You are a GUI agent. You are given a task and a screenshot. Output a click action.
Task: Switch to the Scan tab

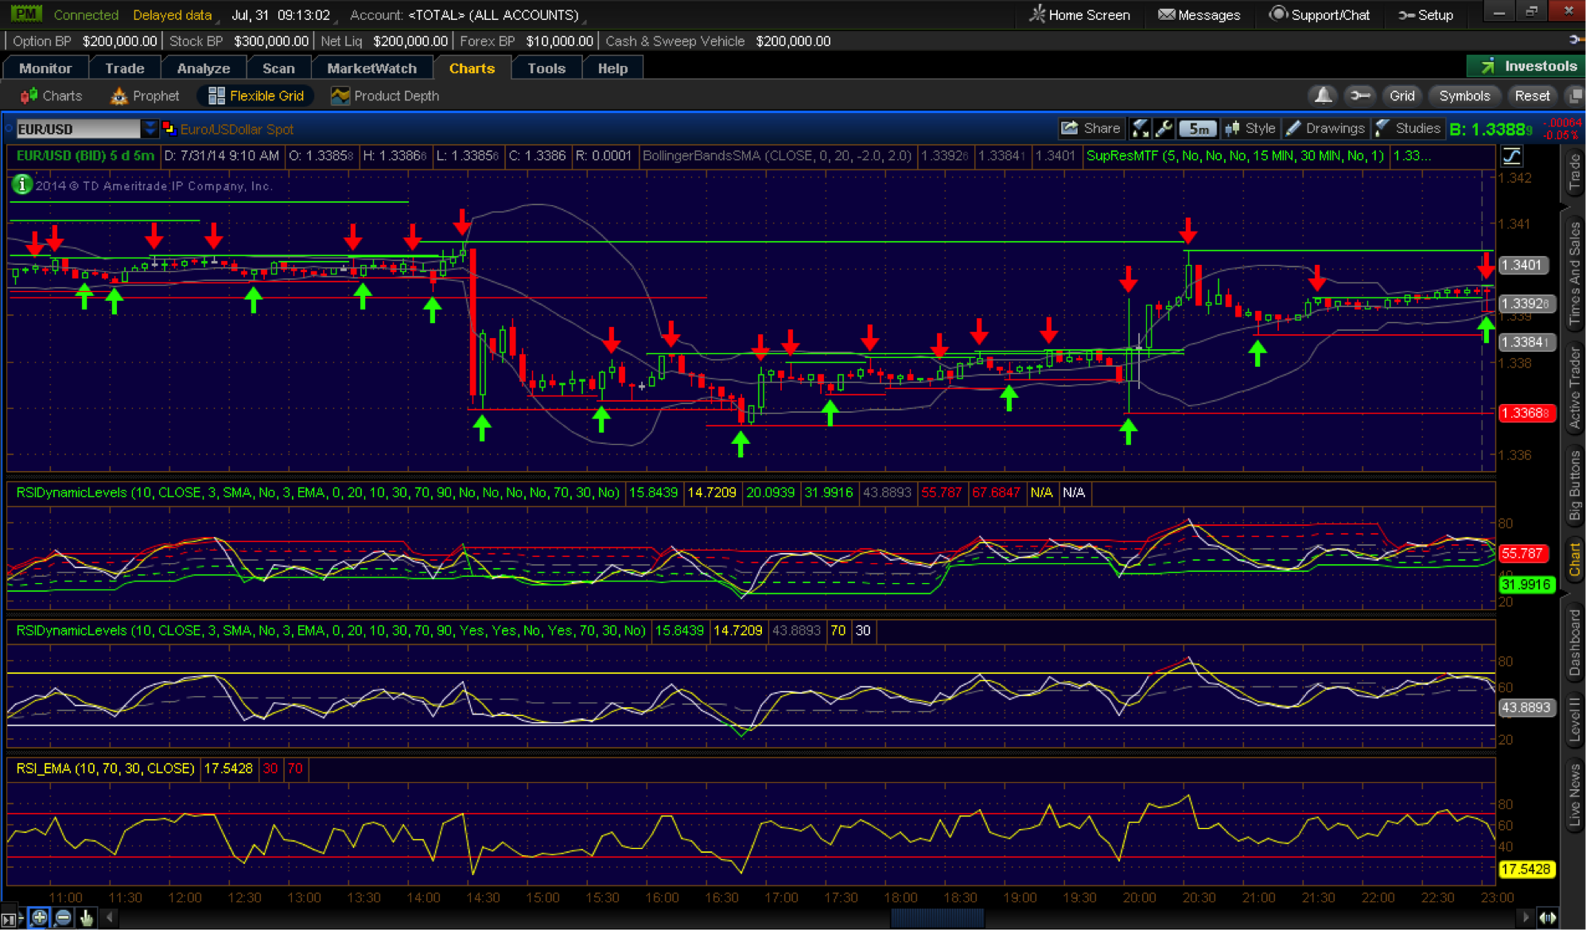[278, 68]
